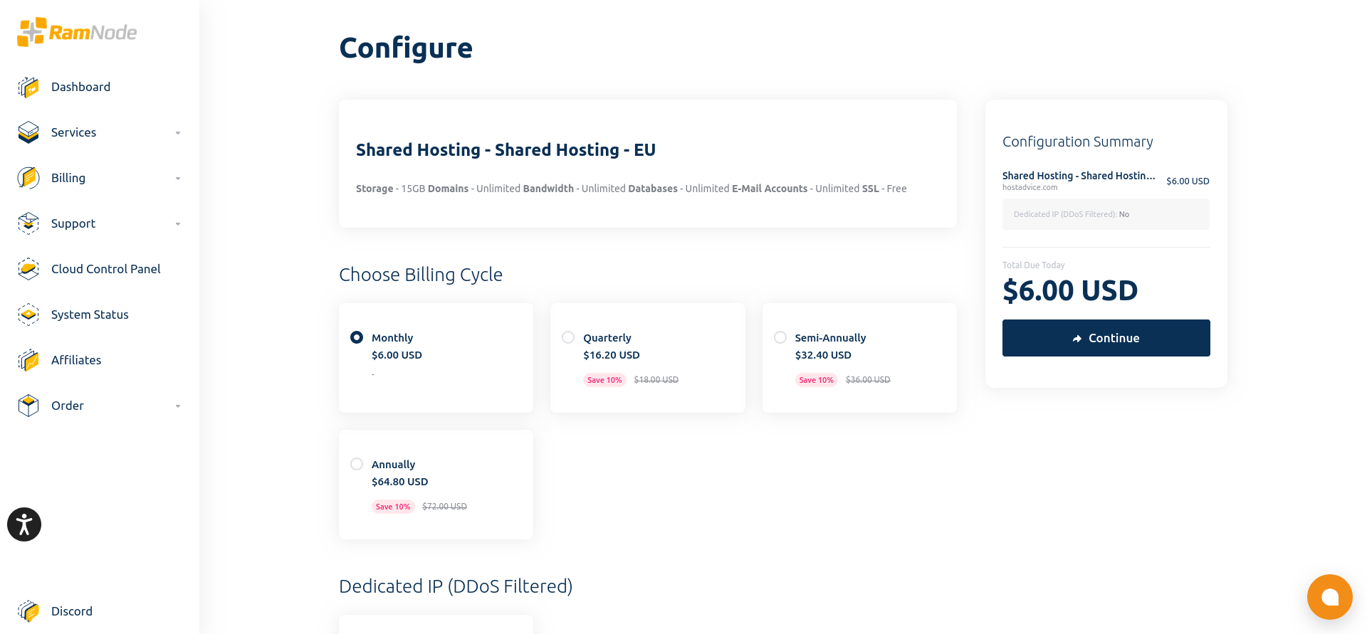Click Dedicated IP (DDoS Filtered): No summary

[1106, 214]
